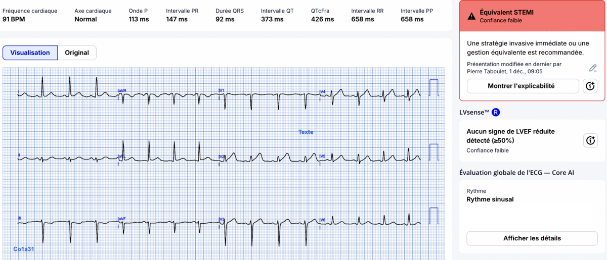Click the calibration pulse on lead II row

[x=433, y=151]
